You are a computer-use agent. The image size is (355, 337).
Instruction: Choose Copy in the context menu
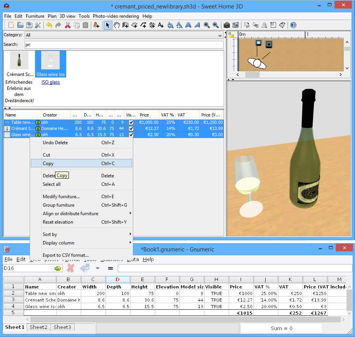coord(81,163)
